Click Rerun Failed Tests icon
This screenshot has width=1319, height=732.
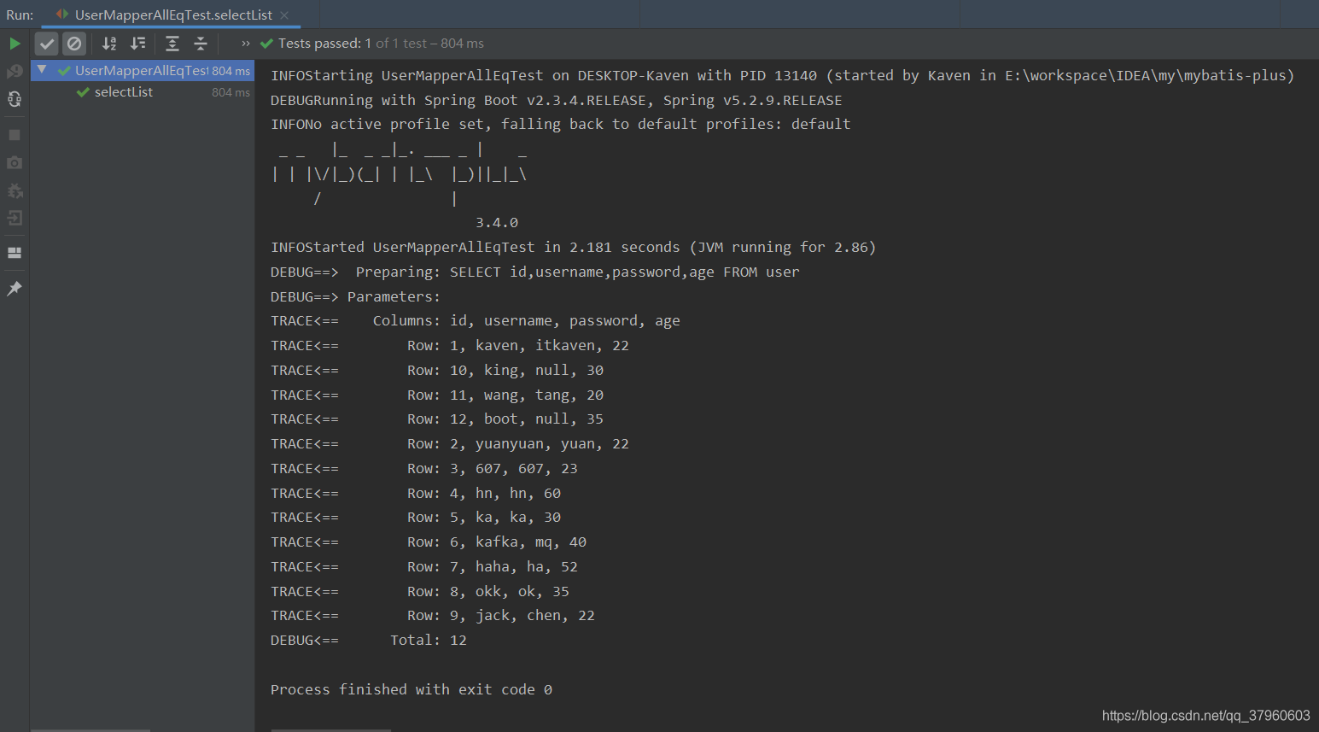(x=15, y=72)
